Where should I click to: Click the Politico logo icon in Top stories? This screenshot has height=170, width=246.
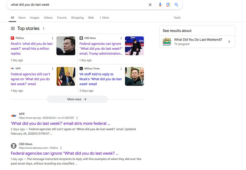pyautogui.click(x=12, y=38)
